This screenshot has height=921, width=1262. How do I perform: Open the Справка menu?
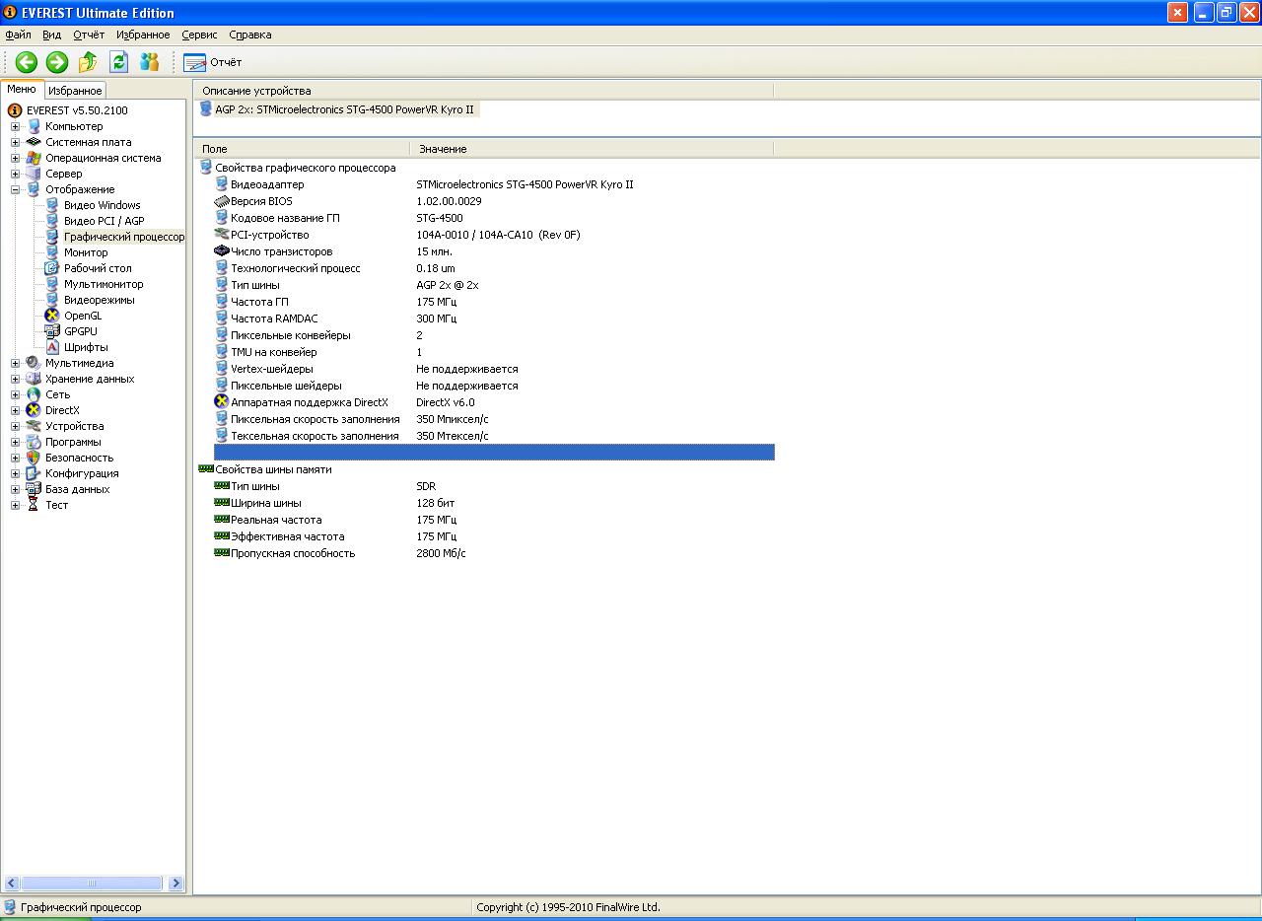pos(249,35)
